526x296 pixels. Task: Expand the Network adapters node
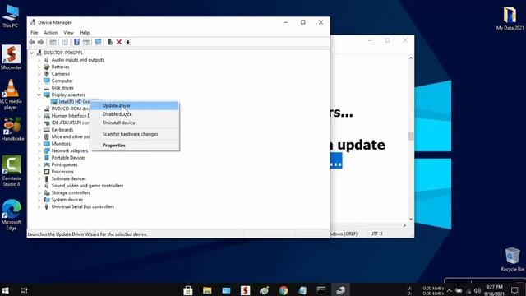[x=39, y=150]
